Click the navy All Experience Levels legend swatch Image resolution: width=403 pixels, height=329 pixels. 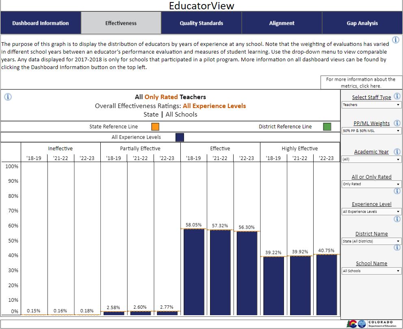point(180,137)
